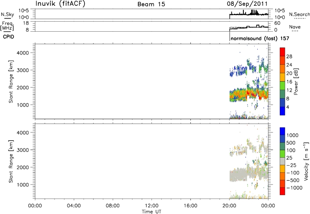This screenshot has width=310, height=214.
Task: Click the '-500' velocity colorbar value
Action: click(293, 180)
